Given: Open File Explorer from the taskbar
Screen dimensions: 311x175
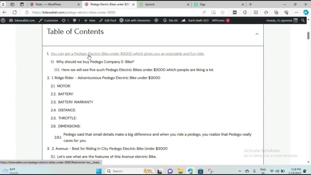Looking at the screenshot, I should pos(180,171).
